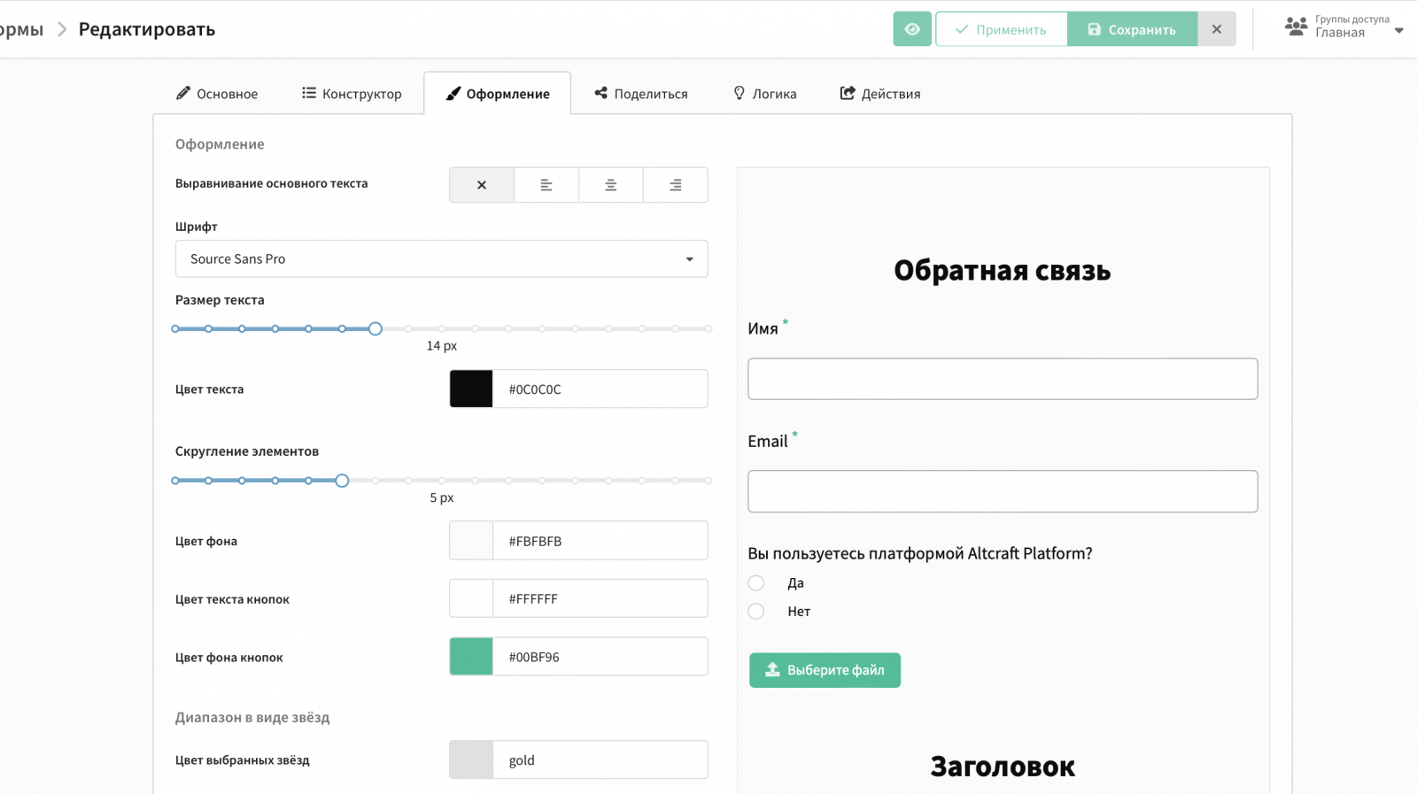Open the button text color swatch

pyautogui.click(x=471, y=599)
